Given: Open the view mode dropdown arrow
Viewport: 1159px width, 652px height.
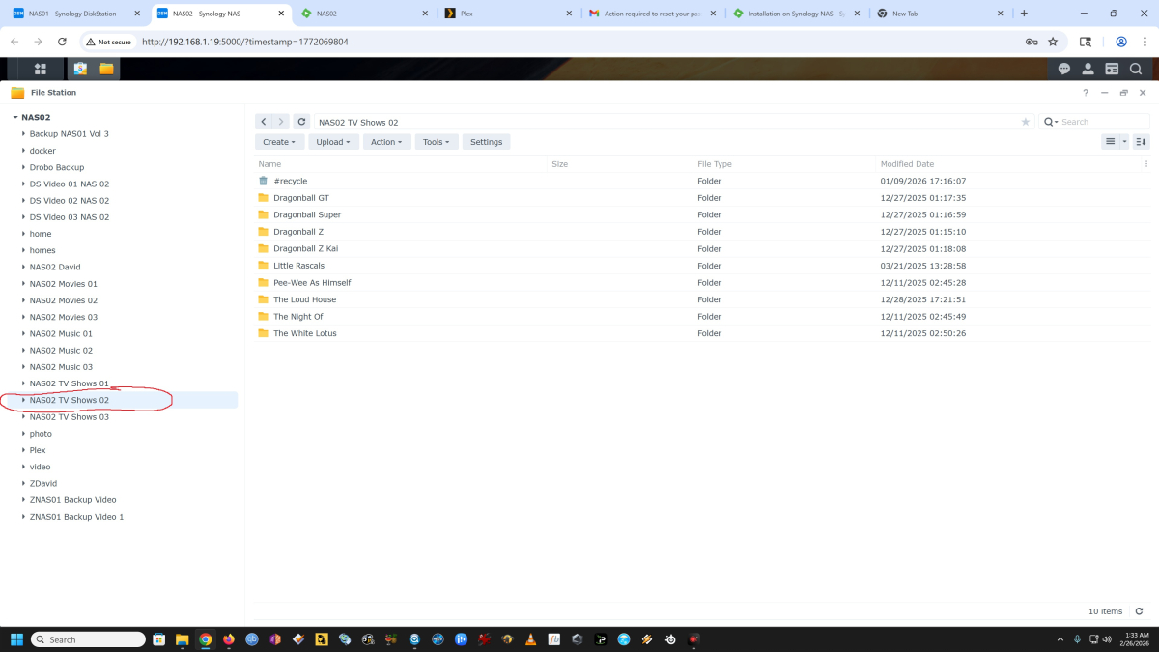Looking at the screenshot, I should click(x=1124, y=141).
